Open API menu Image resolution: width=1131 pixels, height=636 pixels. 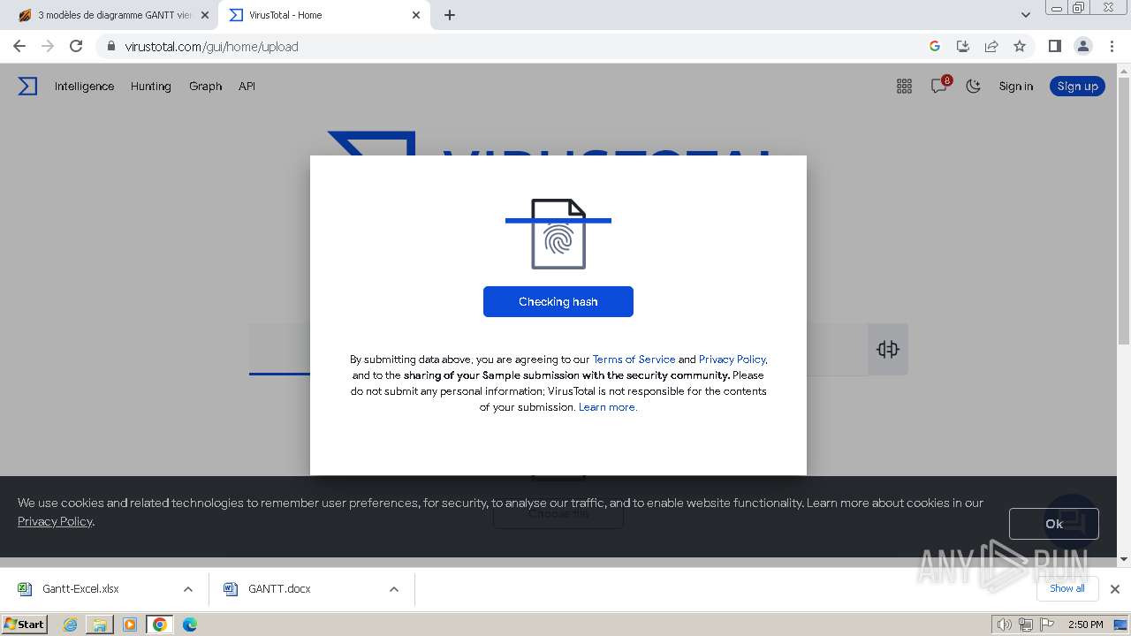[x=247, y=86]
